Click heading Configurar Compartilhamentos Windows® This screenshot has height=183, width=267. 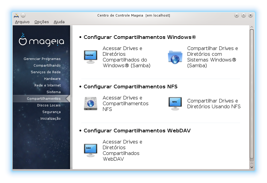coord(140,37)
